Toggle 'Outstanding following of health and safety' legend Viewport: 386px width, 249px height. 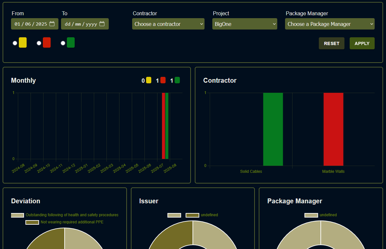[18, 215]
